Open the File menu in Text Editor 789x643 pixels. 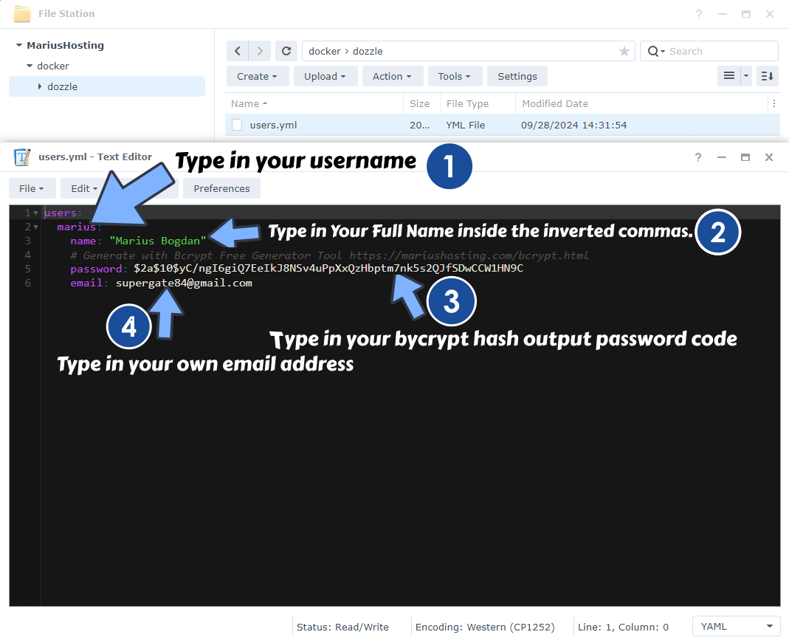(32, 188)
